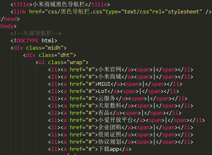Click the title text 小米商城黑色导航栏
212x155 pixels.
(x=59, y=5)
